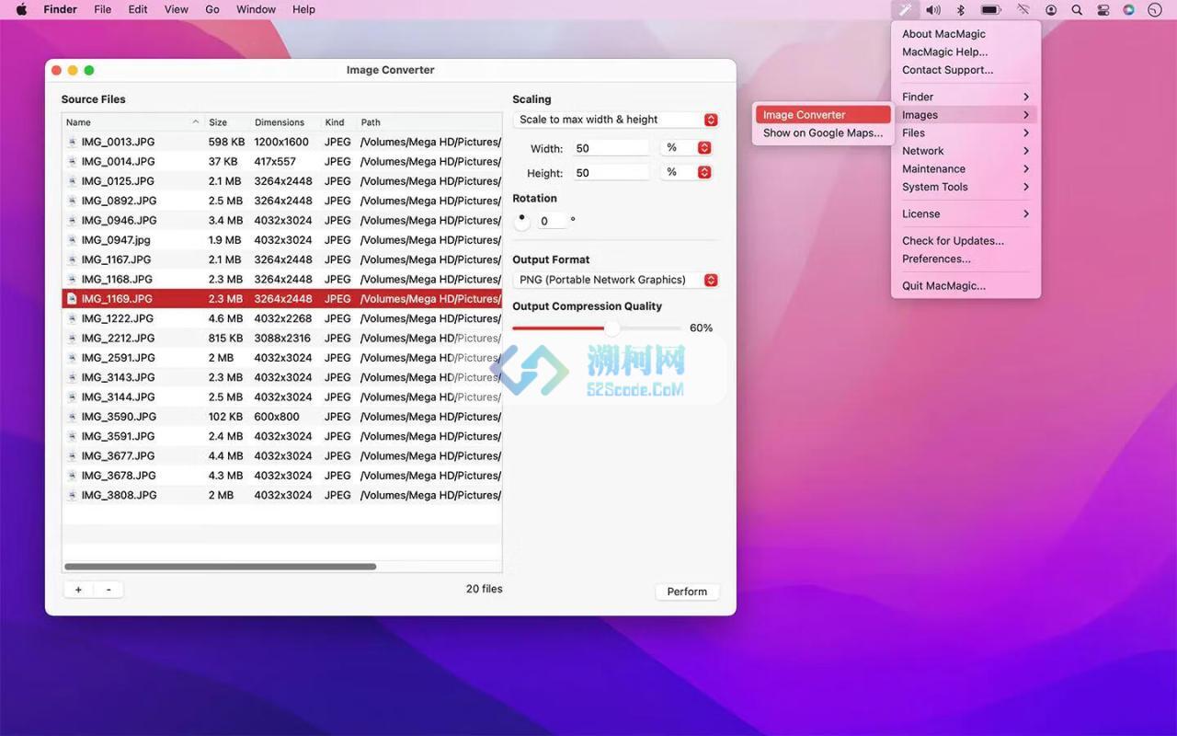The image size is (1177, 736).
Task: Select the IMG_3590.JPG row
Action: pos(282,417)
